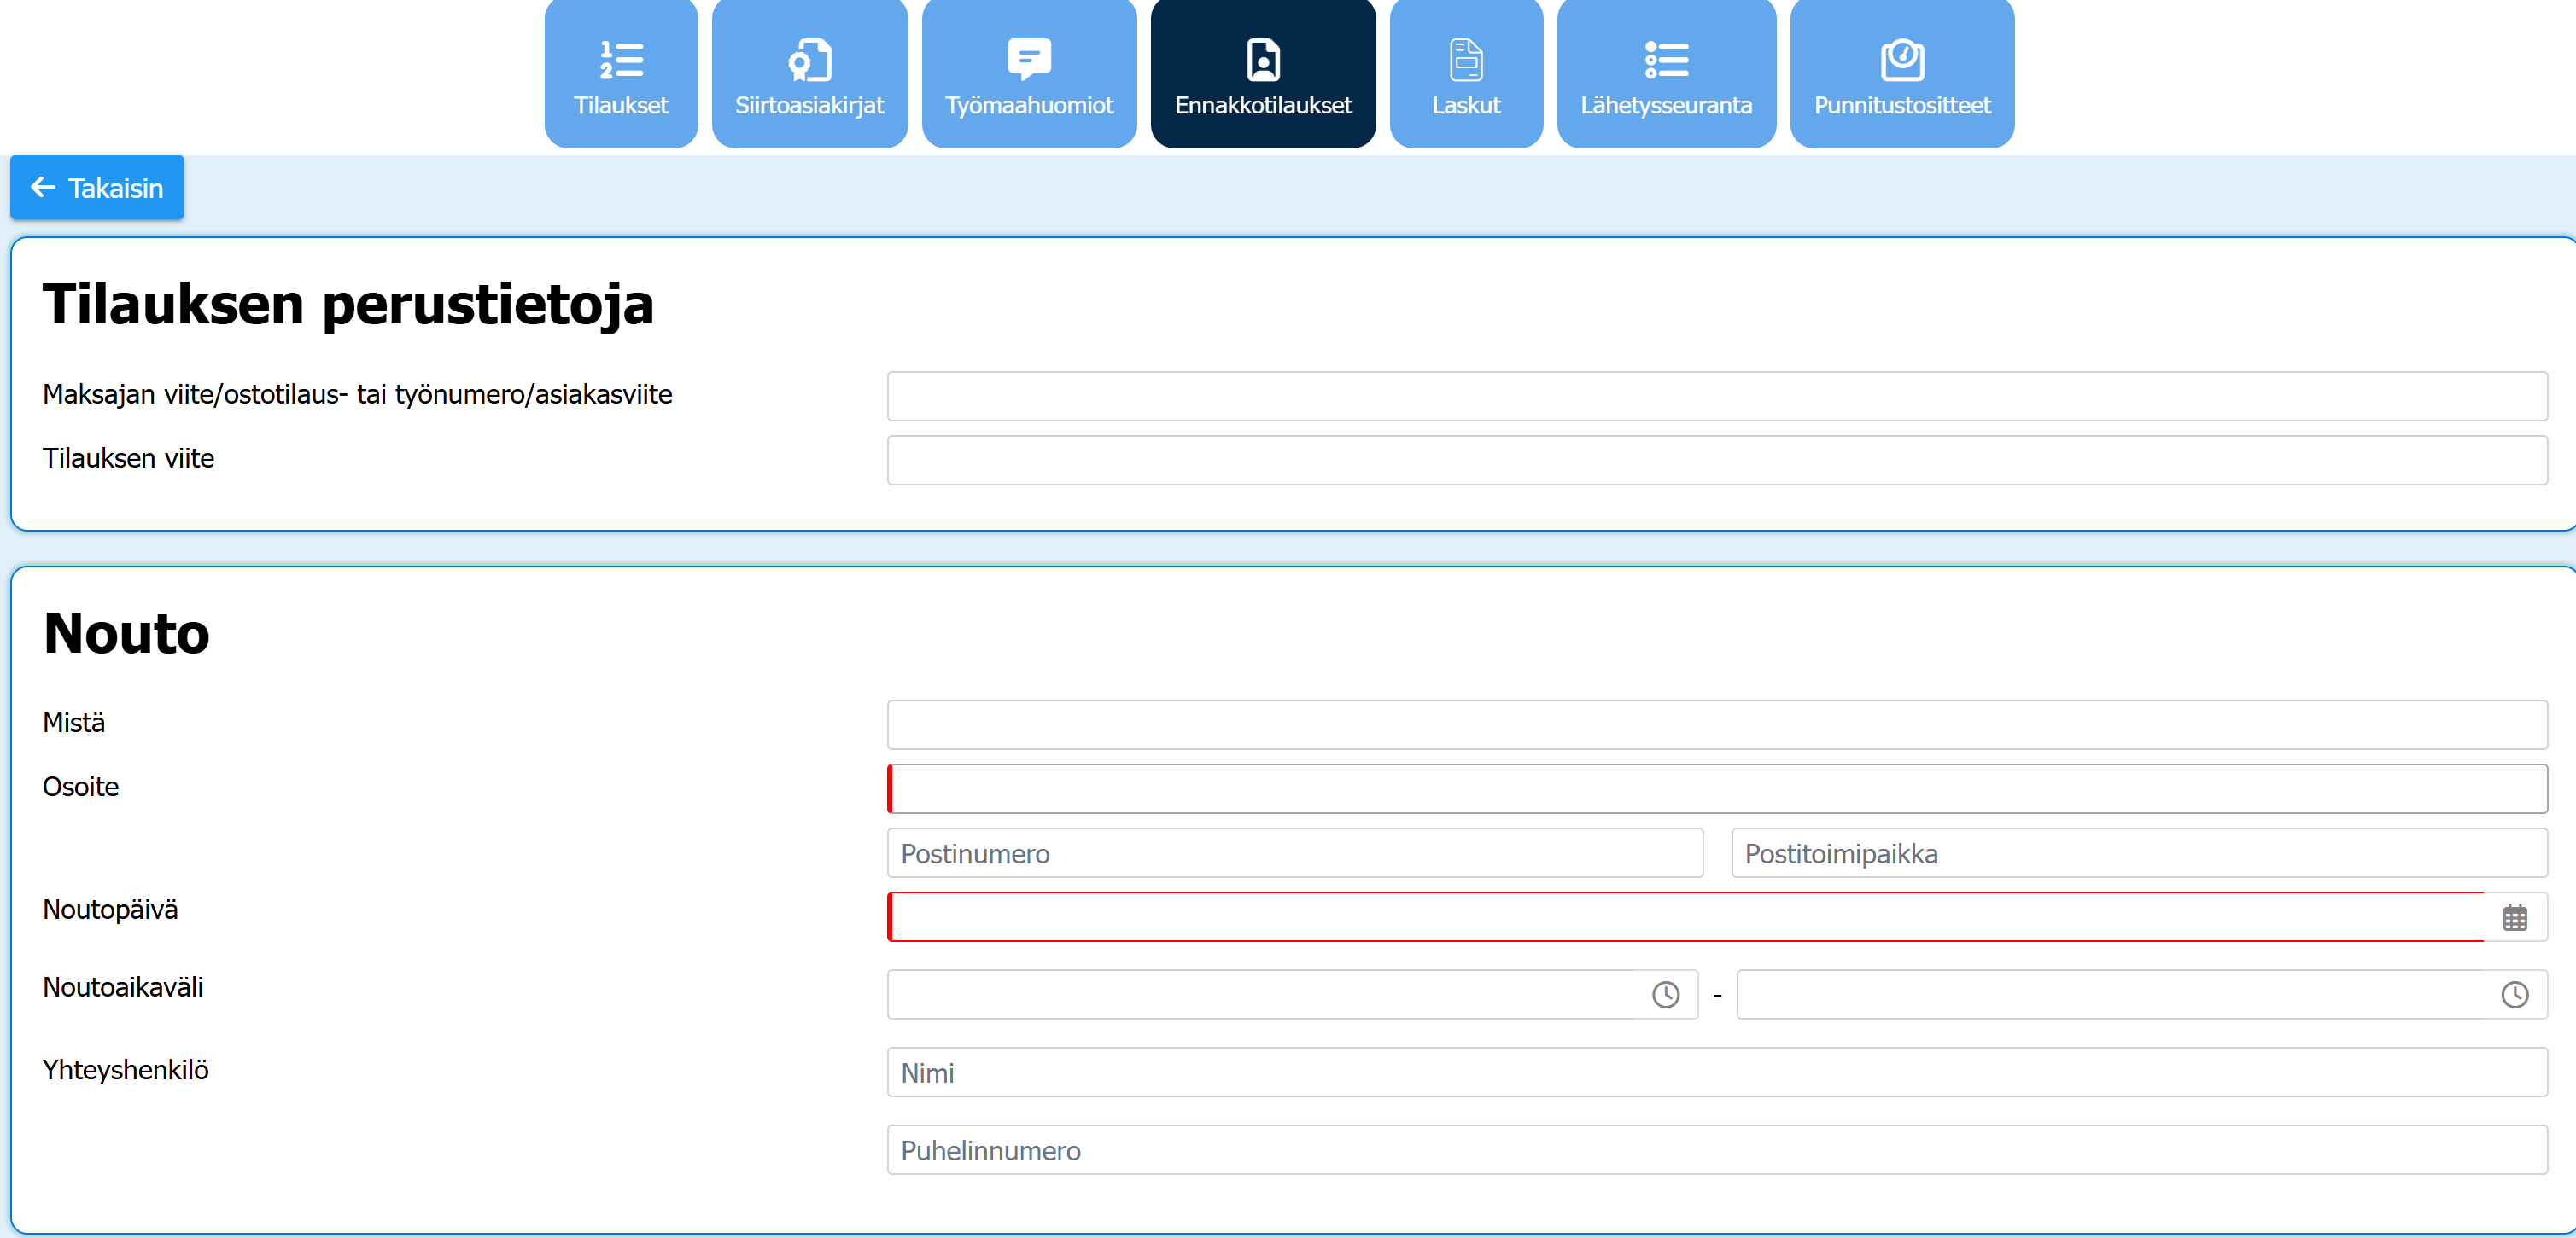Switch to Työmaahuomiot tab

pyautogui.click(x=1029, y=74)
